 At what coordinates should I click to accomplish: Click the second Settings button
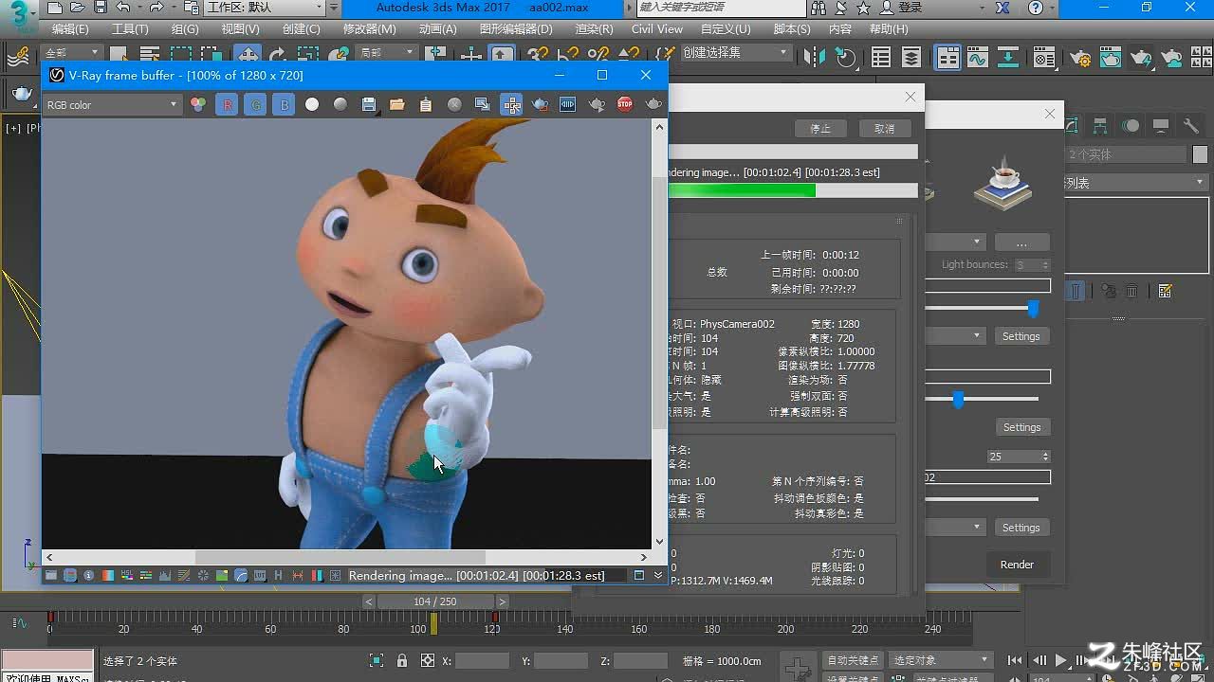point(1021,427)
